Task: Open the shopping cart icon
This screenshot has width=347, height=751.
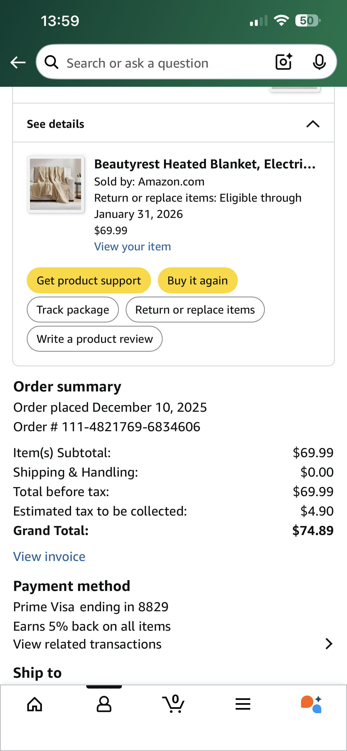Action: (173, 704)
